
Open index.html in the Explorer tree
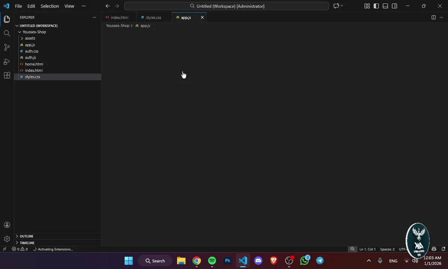58,71
